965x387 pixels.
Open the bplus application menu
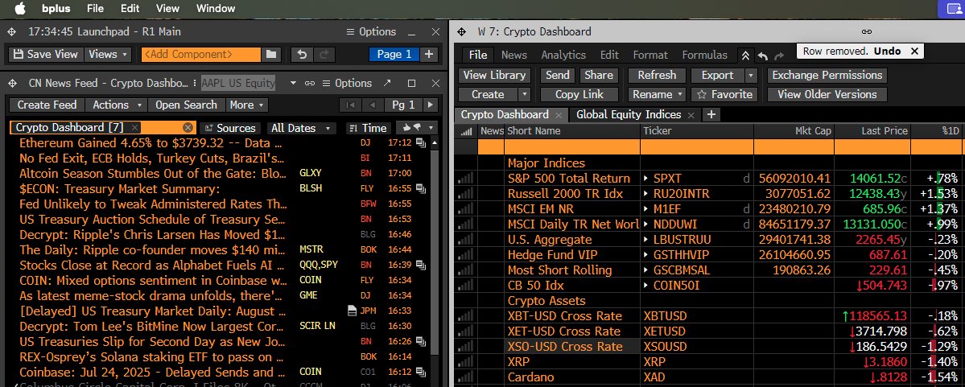pos(57,8)
